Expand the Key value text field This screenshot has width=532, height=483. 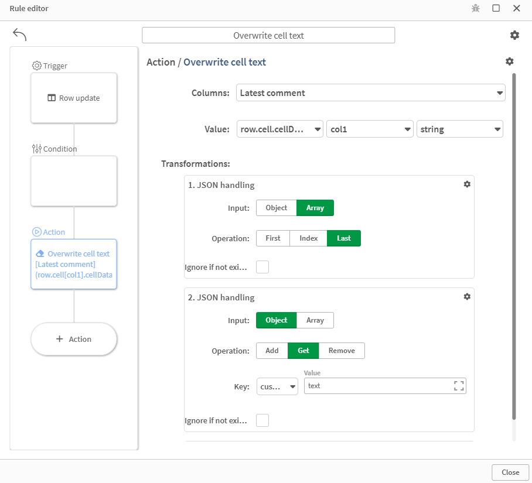click(459, 386)
